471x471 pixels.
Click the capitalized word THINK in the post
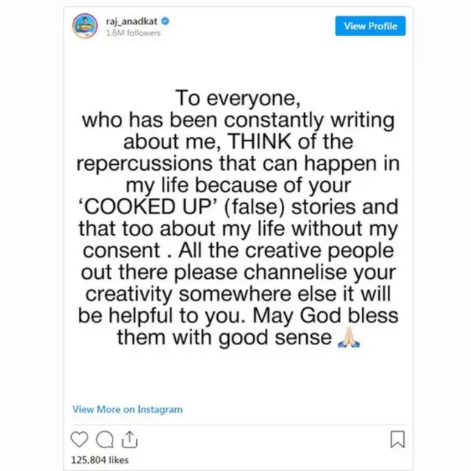pos(282,141)
